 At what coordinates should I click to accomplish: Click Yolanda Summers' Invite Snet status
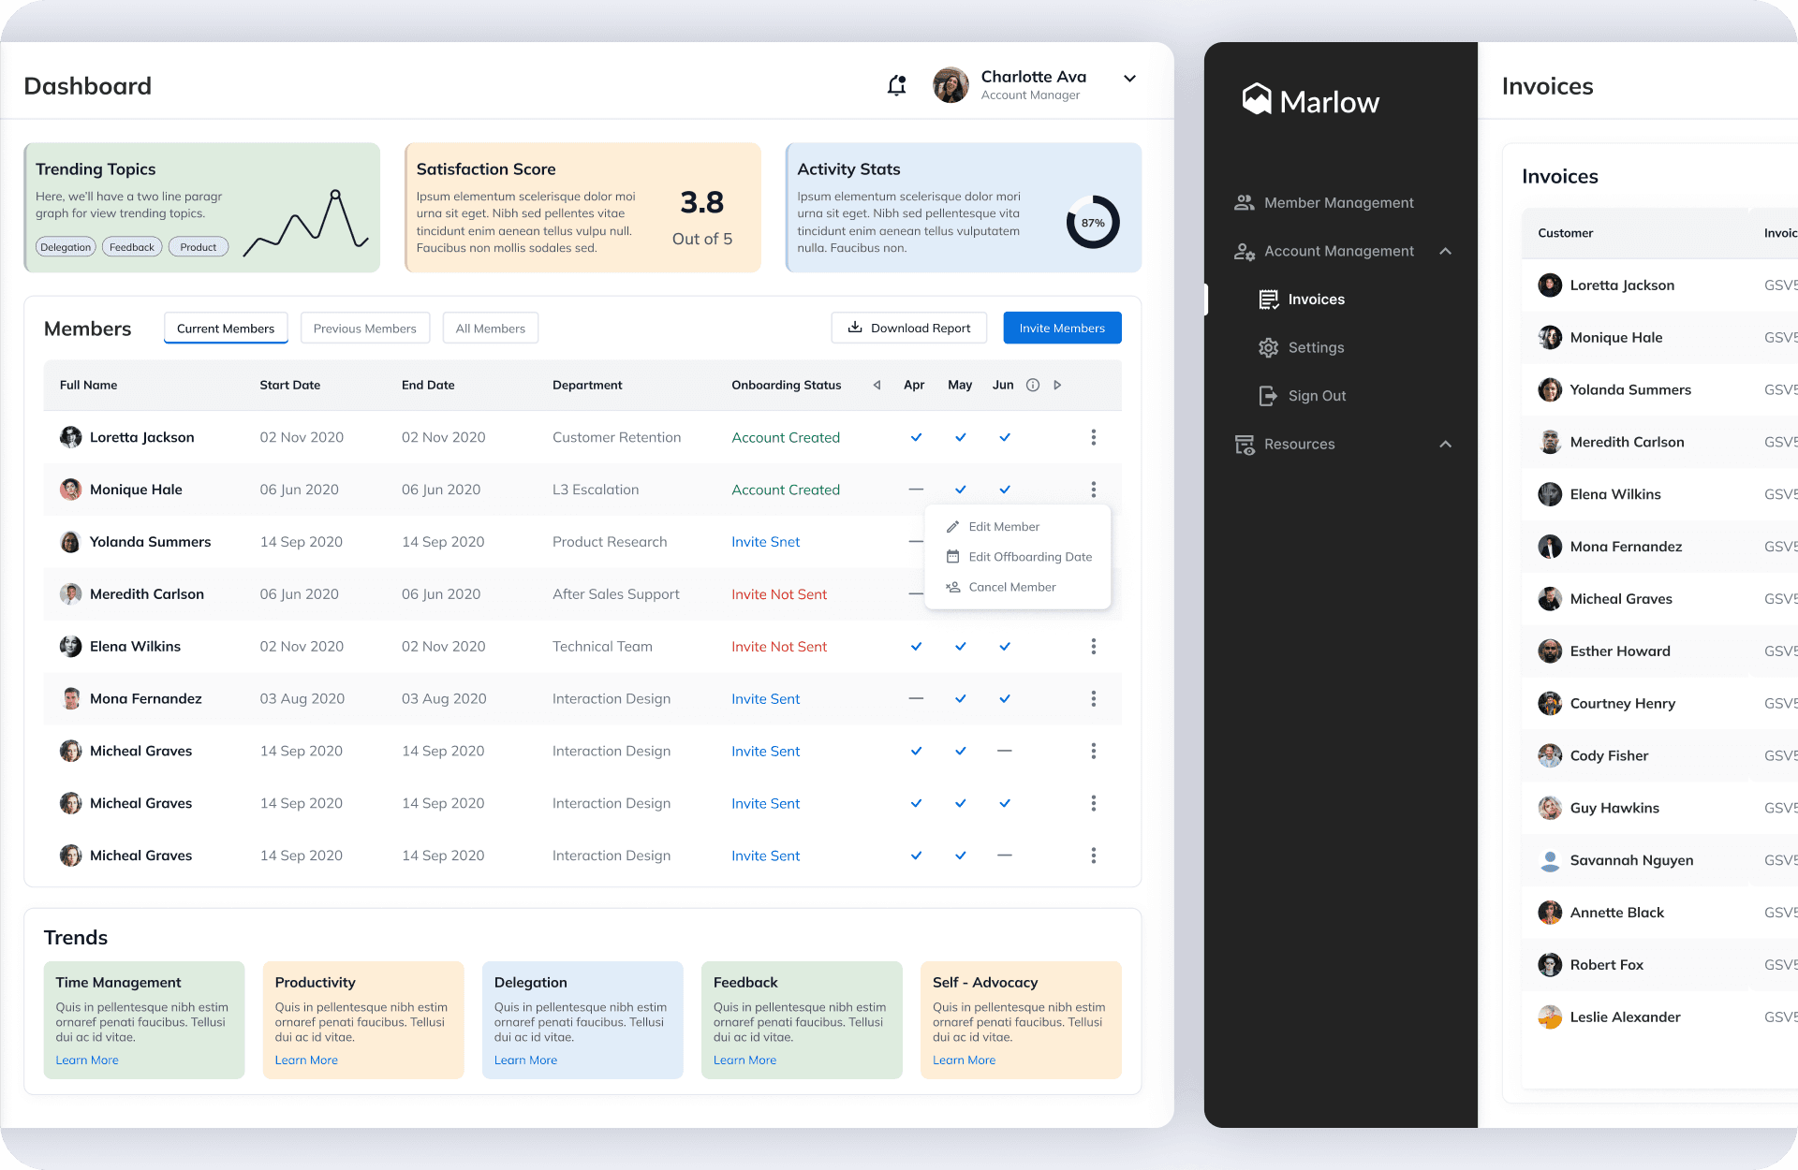pos(765,542)
